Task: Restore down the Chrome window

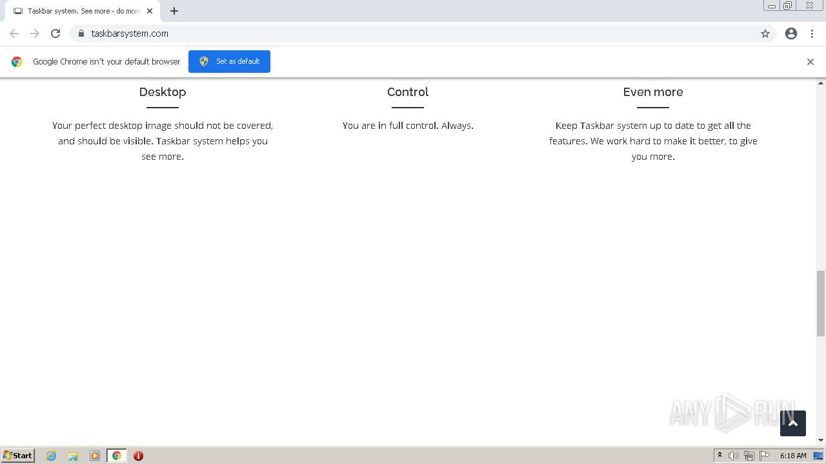Action: pos(787,5)
